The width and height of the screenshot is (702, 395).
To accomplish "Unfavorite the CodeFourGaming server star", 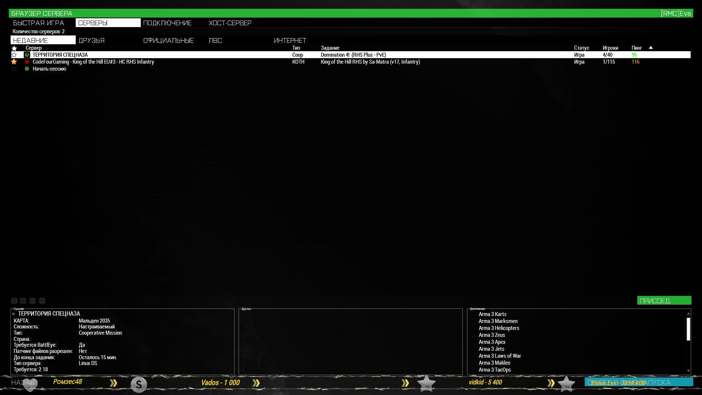I will pyautogui.click(x=14, y=62).
